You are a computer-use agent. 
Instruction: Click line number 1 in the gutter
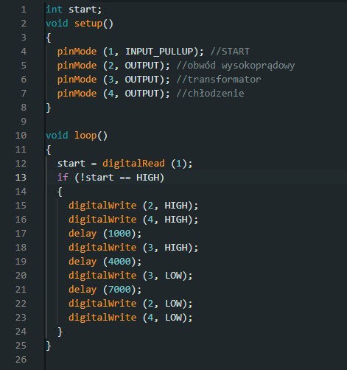[24, 10]
